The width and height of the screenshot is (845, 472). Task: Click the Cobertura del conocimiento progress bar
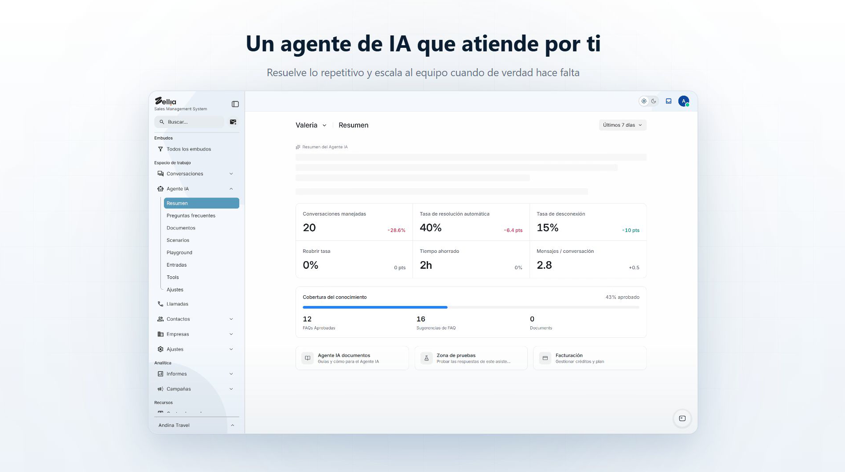(471, 307)
